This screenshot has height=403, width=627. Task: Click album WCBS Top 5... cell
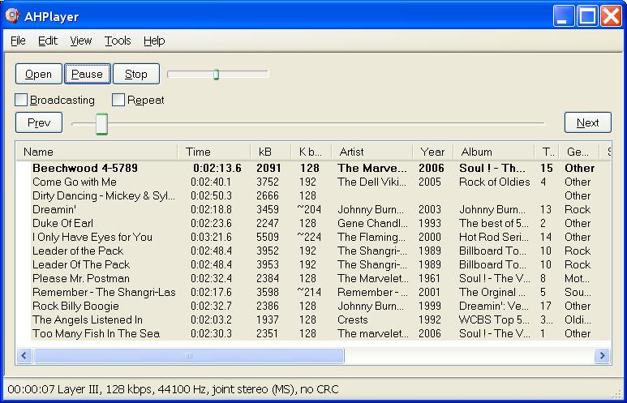coord(494,319)
